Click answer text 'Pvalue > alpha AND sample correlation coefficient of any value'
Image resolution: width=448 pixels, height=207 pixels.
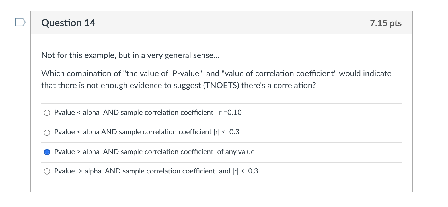(x=133, y=152)
